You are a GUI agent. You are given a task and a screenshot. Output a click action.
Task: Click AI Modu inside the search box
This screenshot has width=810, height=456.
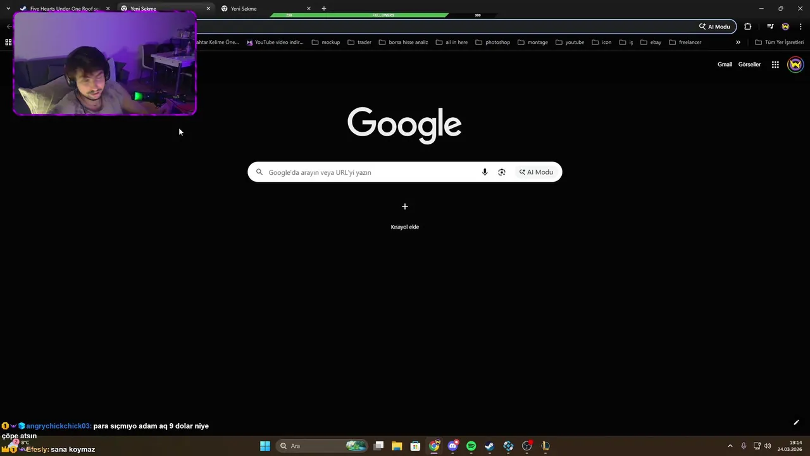[536, 172]
